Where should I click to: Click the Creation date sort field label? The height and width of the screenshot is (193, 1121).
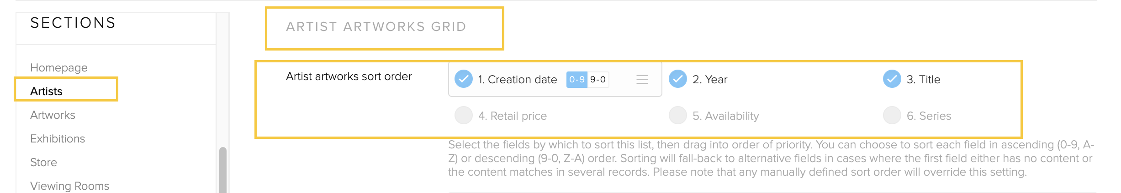pyautogui.click(x=518, y=79)
